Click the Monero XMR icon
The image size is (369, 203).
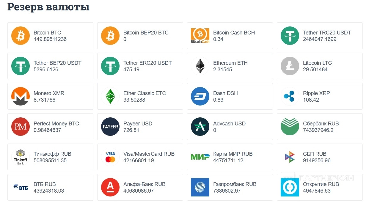pyautogui.click(x=21, y=96)
